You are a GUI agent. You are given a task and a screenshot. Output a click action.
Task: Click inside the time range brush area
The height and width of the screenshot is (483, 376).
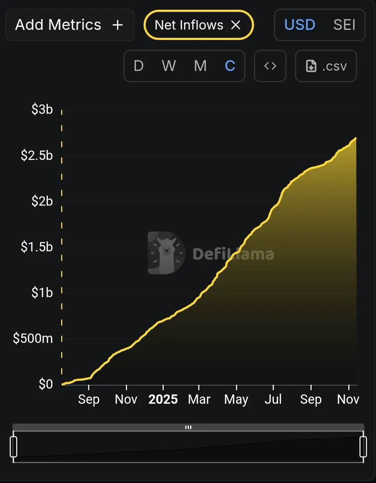click(x=188, y=447)
